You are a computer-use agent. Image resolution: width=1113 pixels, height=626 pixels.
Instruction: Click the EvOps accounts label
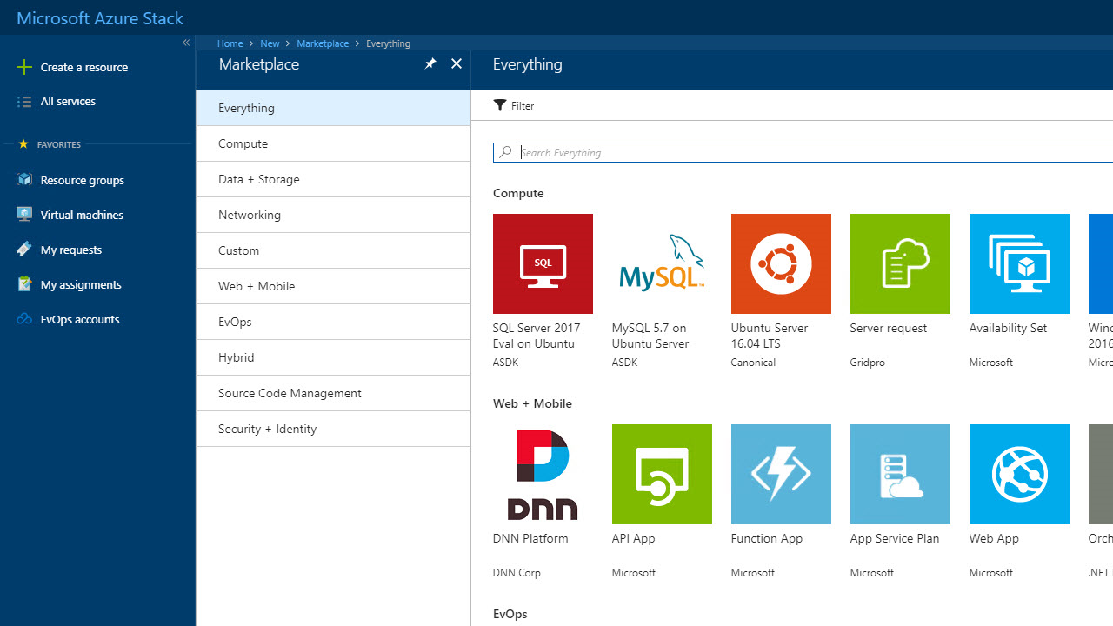80,319
